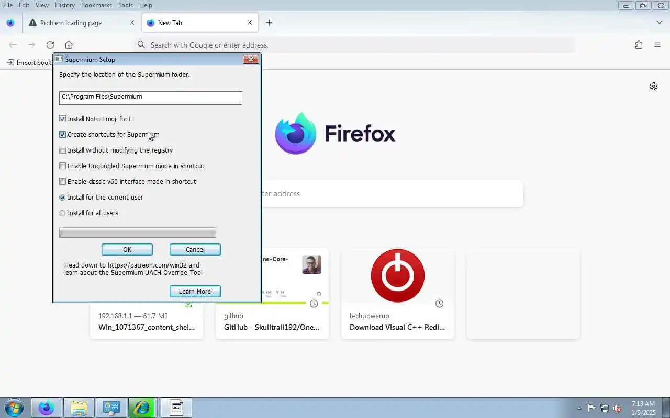Click OK in Supermium Setup

click(127, 250)
